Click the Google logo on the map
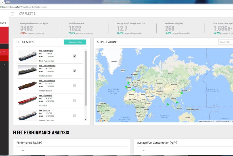 coord(101,120)
